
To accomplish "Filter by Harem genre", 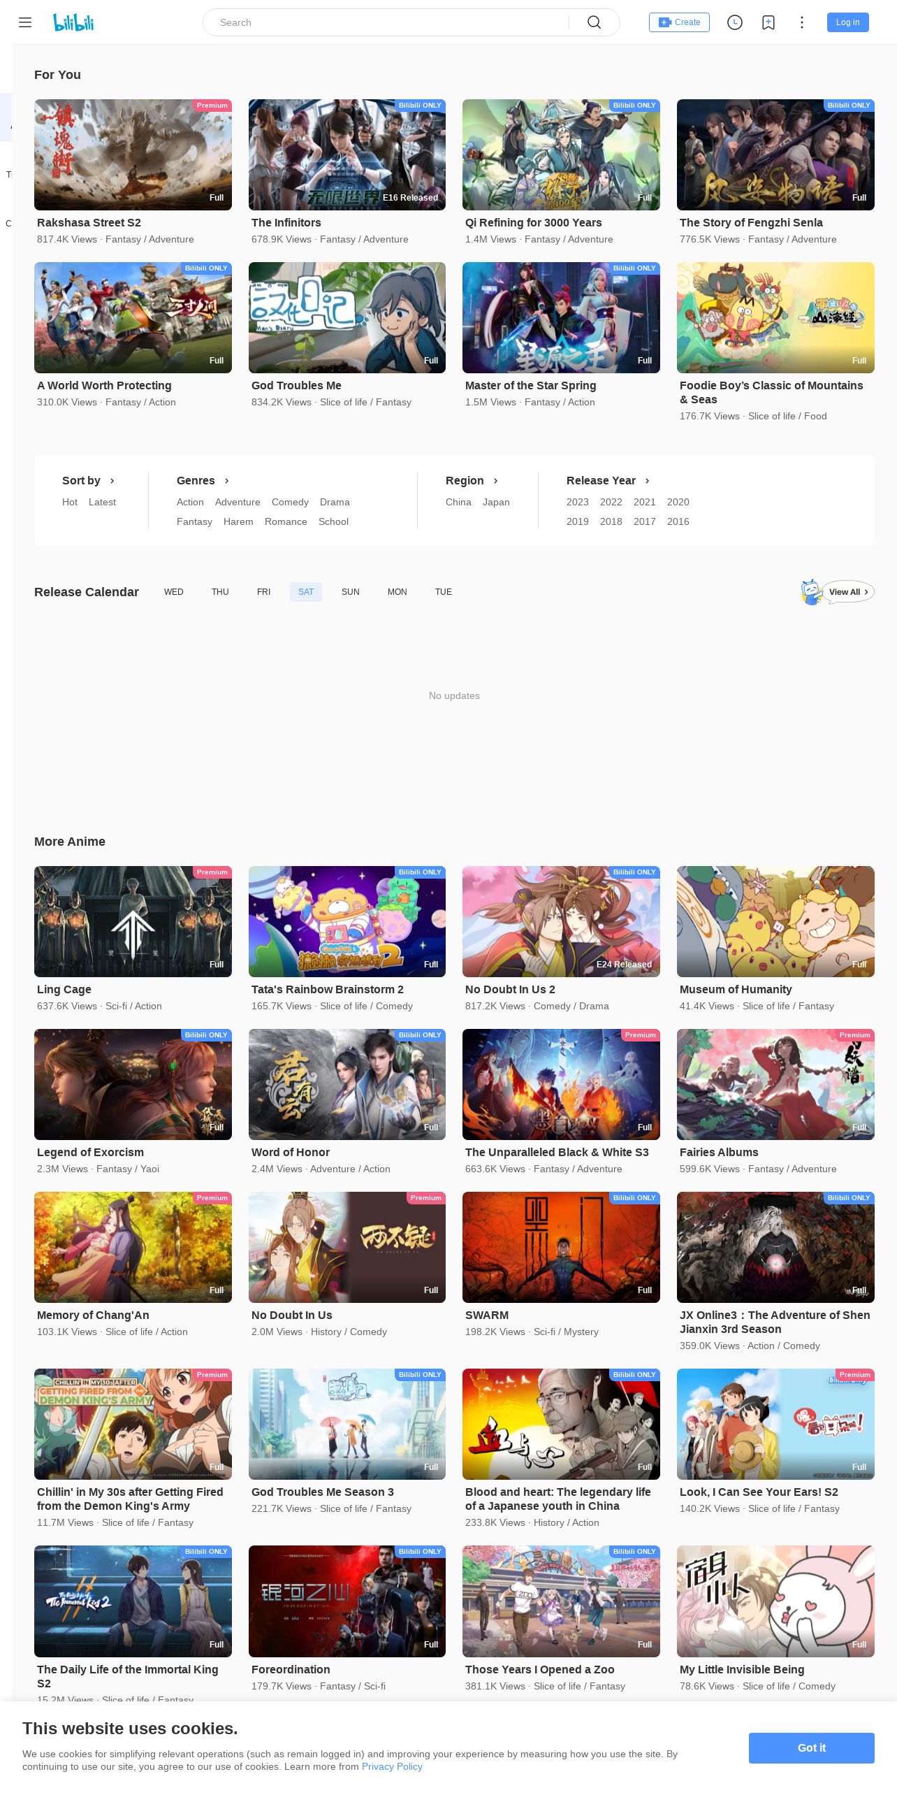I will click(238, 521).
